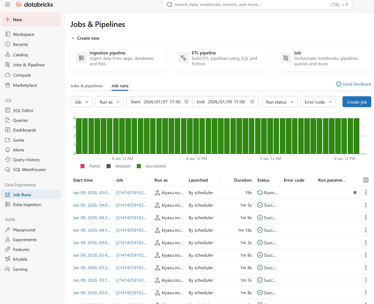The image size is (374, 304).
Task: Click the Run parameters column header
Action: (x=332, y=180)
